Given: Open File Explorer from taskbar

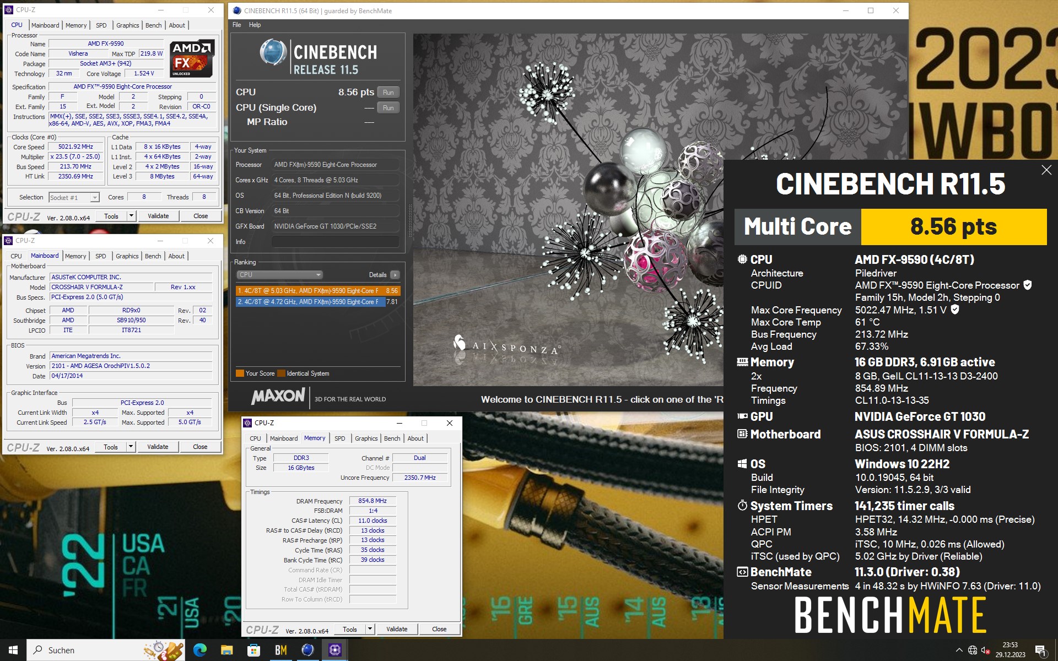Looking at the screenshot, I should pos(226,650).
